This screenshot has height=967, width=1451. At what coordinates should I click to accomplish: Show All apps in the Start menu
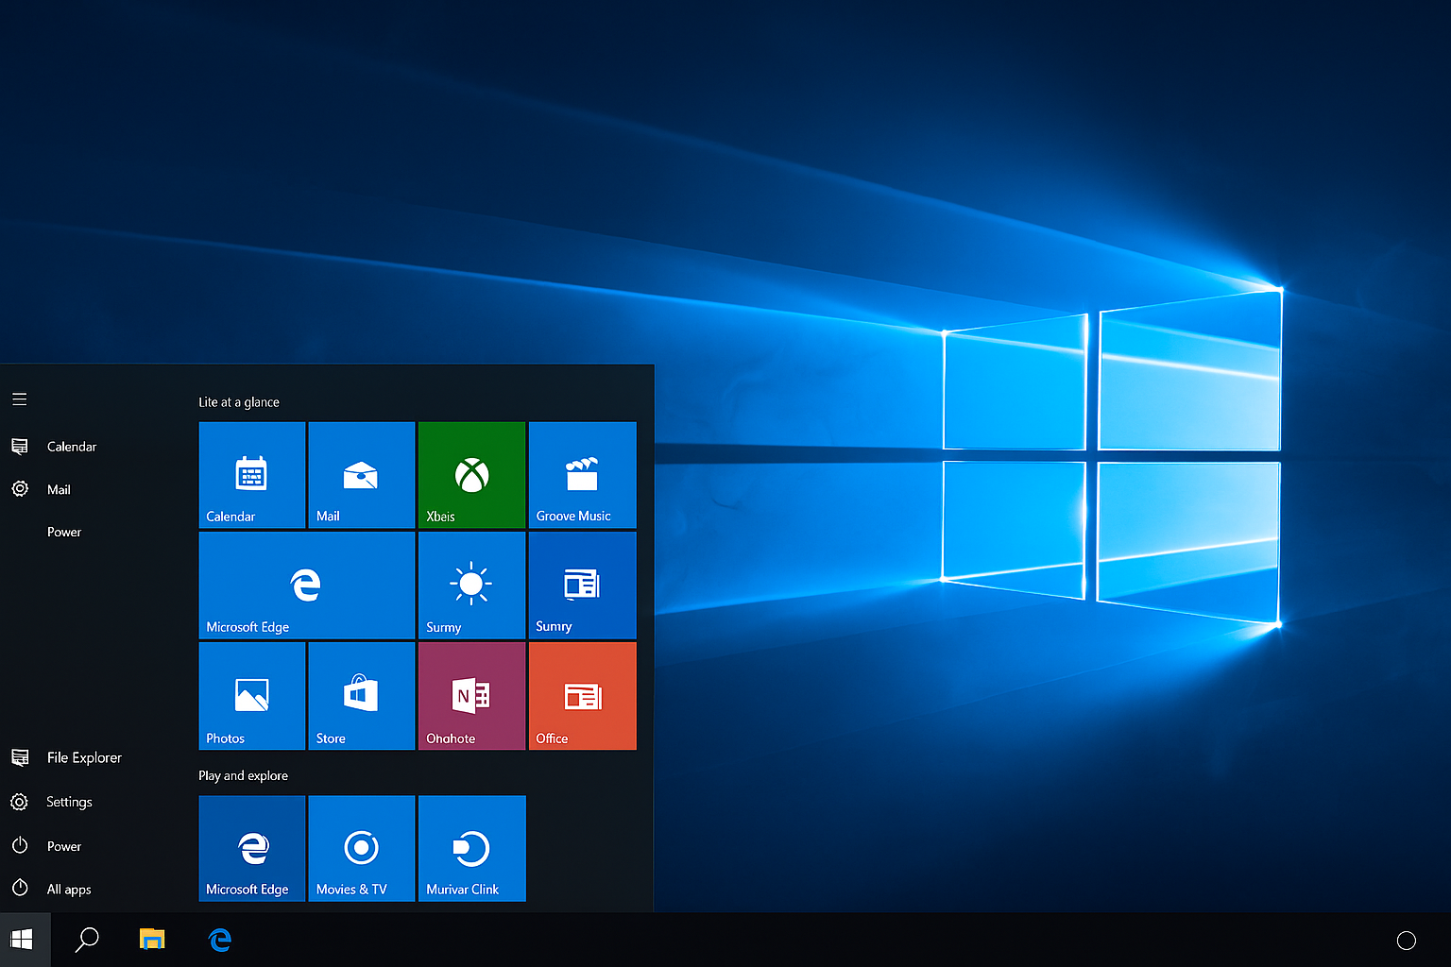click(51, 889)
